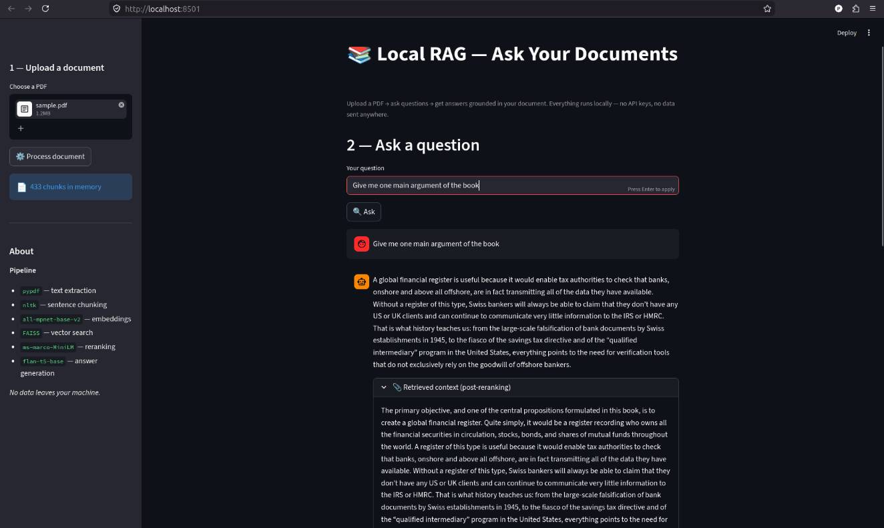Click the sample.pdf file name

point(51,105)
